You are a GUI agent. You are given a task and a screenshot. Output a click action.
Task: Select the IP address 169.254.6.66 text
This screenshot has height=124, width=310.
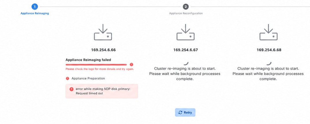103,50
